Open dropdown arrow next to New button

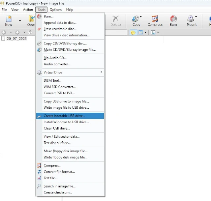coord(20,21)
